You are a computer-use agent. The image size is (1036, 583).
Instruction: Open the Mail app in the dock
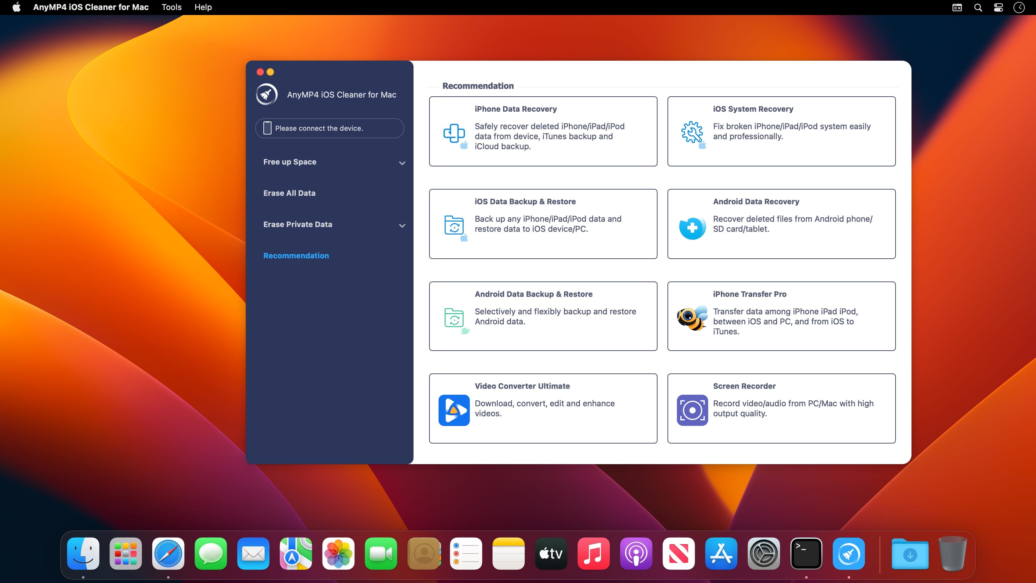tap(253, 554)
